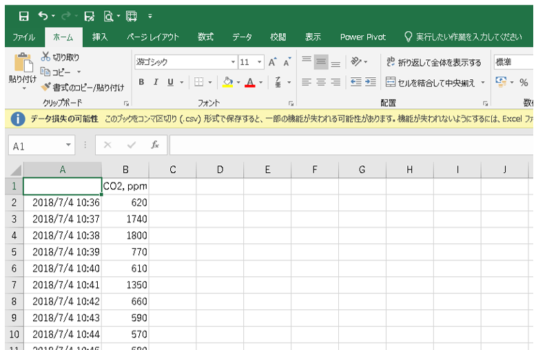Switch to Formulas (数式) tab

pyautogui.click(x=205, y=37)
